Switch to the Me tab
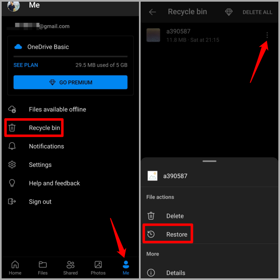280x280 pixels. click(126, 268)
